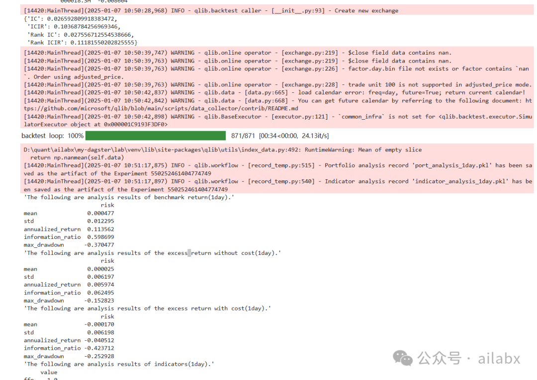
Task: Click benchmark max_drawdown value -0.370477
Action: pos(99,245)
